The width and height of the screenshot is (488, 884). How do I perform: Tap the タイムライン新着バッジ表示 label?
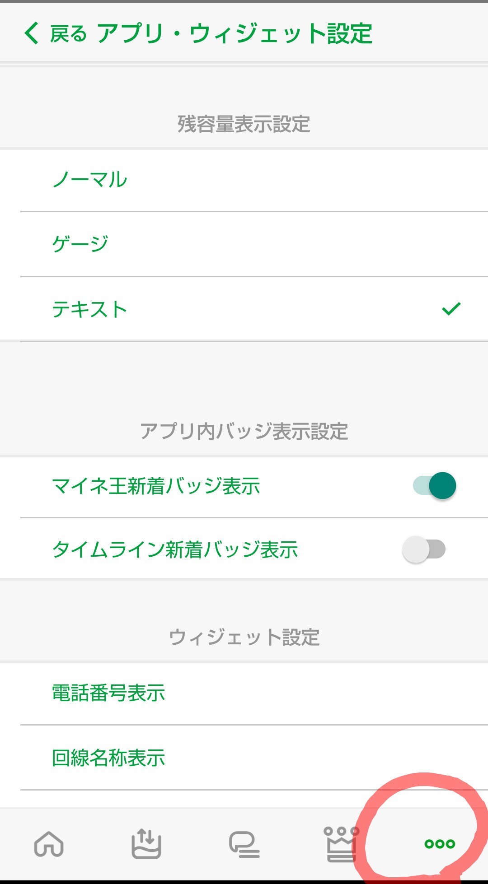pyautogui.click(x=175, y=550)
